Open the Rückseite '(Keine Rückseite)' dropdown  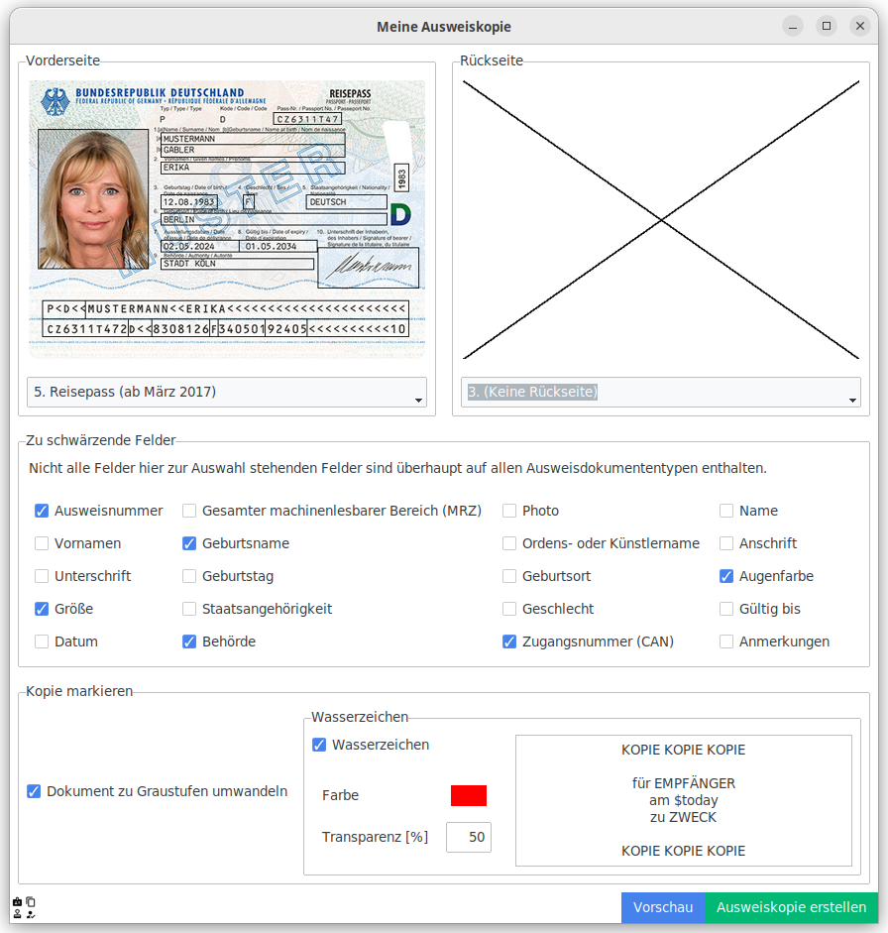[x=661, y=392]
